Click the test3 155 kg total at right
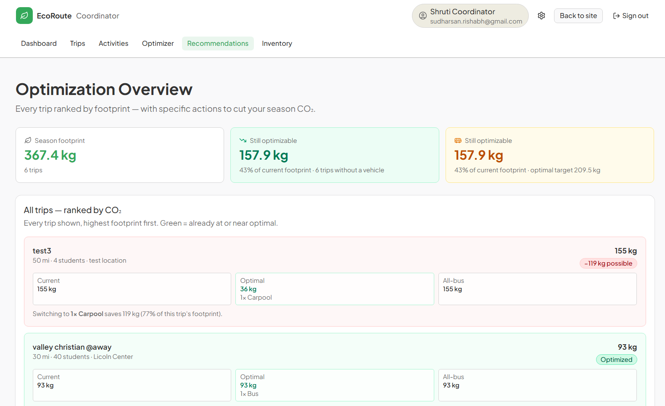Screen dimensions: 665x406 [625, 251]
